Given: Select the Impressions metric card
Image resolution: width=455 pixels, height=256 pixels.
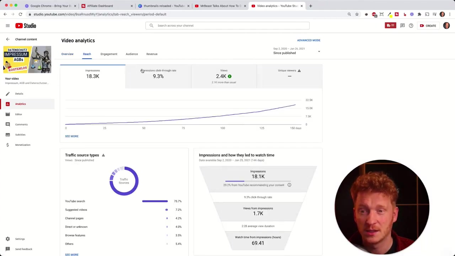Looking at the screenshot, I should click(x=92, y=76).
